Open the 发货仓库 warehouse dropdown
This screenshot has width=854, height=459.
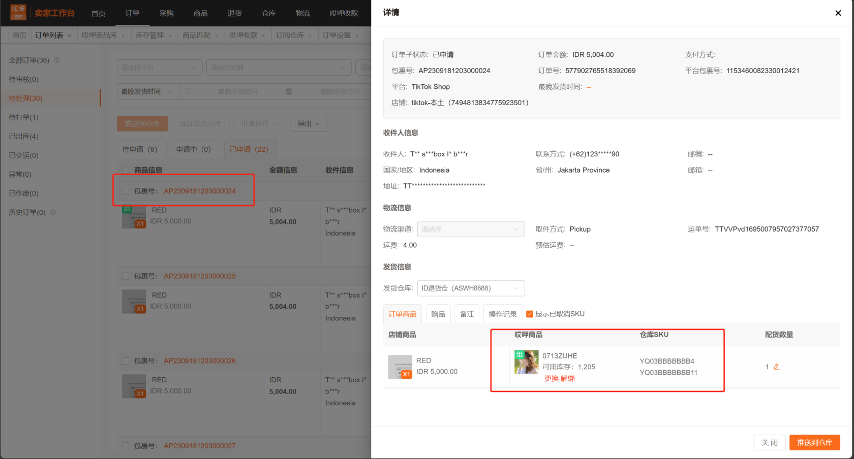471,288
